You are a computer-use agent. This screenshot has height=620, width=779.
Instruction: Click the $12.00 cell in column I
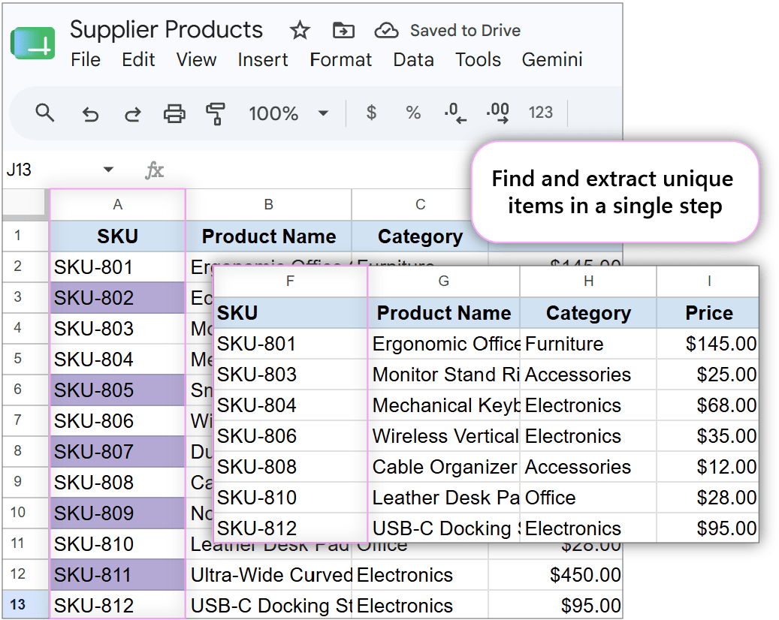(x=709, y=467)
